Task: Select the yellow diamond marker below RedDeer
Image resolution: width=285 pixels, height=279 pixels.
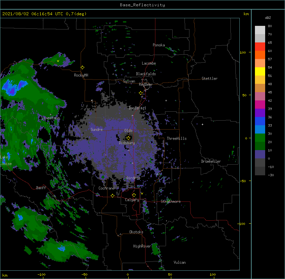Action: 141,93
